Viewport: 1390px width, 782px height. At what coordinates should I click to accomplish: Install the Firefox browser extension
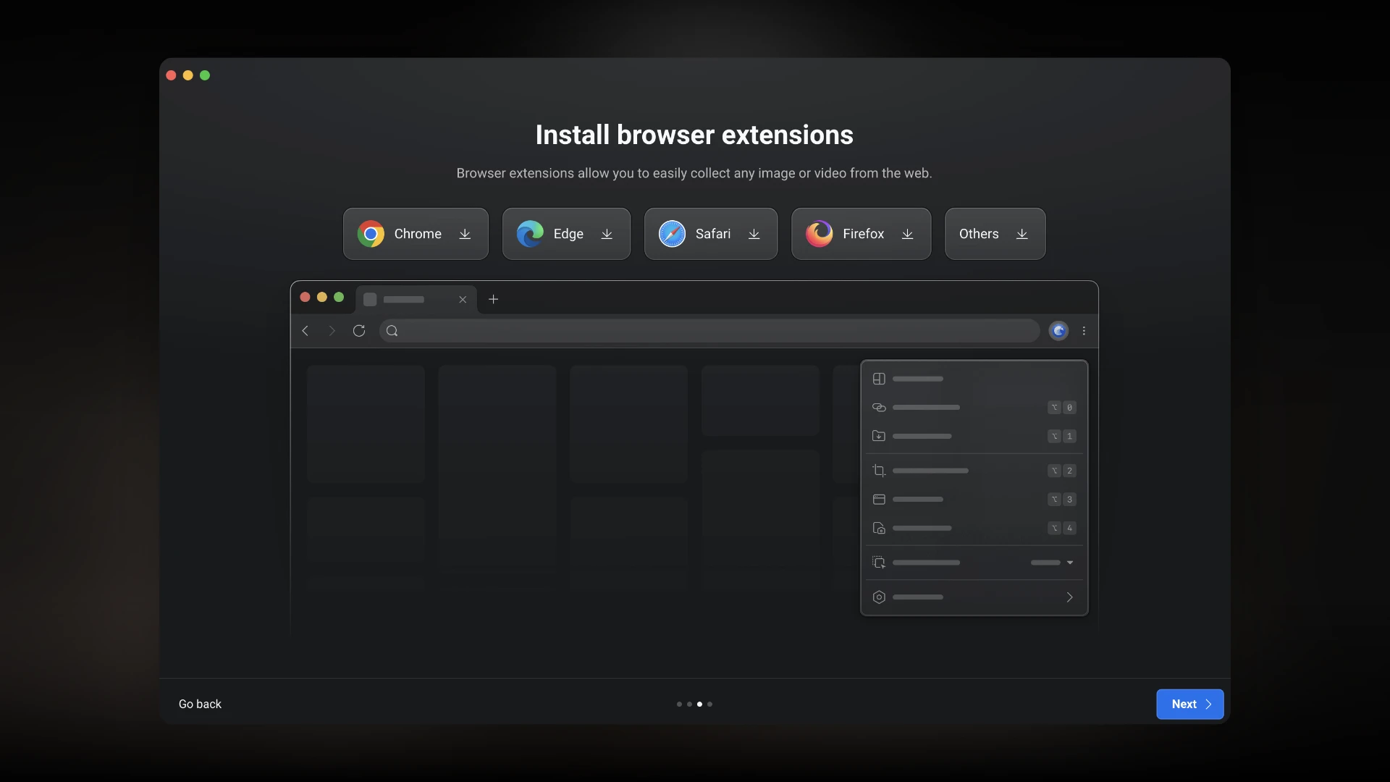click(861, 234)
